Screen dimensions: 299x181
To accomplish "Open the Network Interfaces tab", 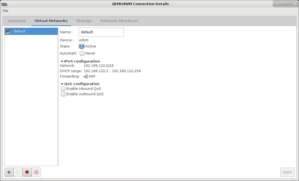I will (119, 21).
